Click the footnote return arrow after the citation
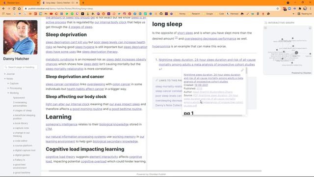 (160, 69)
